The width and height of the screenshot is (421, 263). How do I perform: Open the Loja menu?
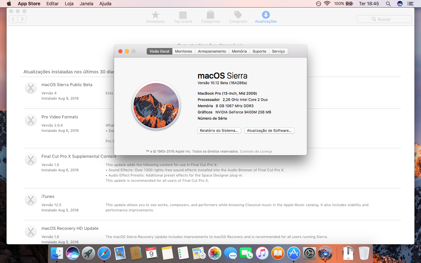69,4
